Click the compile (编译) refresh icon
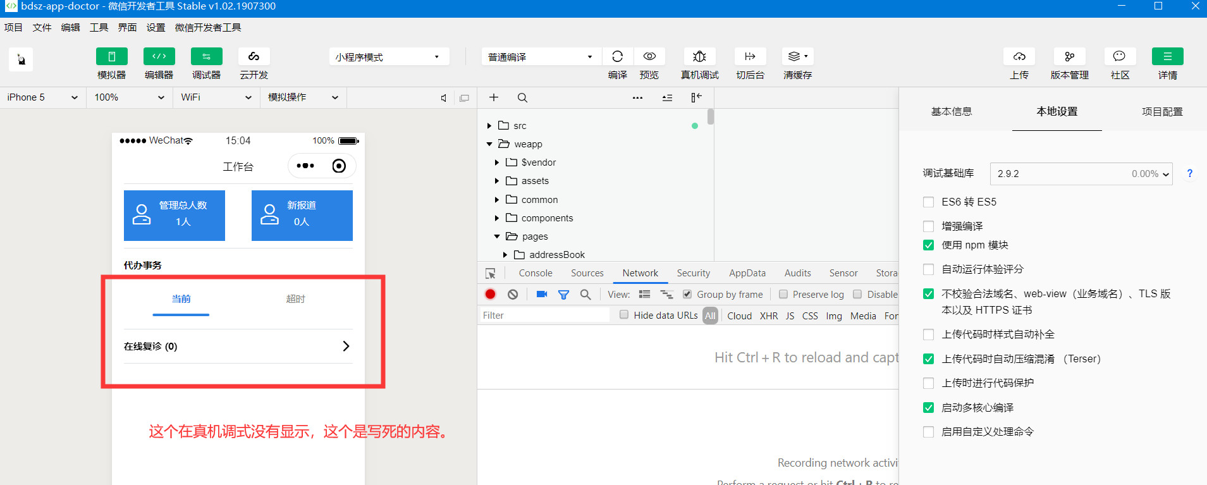This screenshot has height=485, width=1207. pyautogui.click(x=618, y=56)
